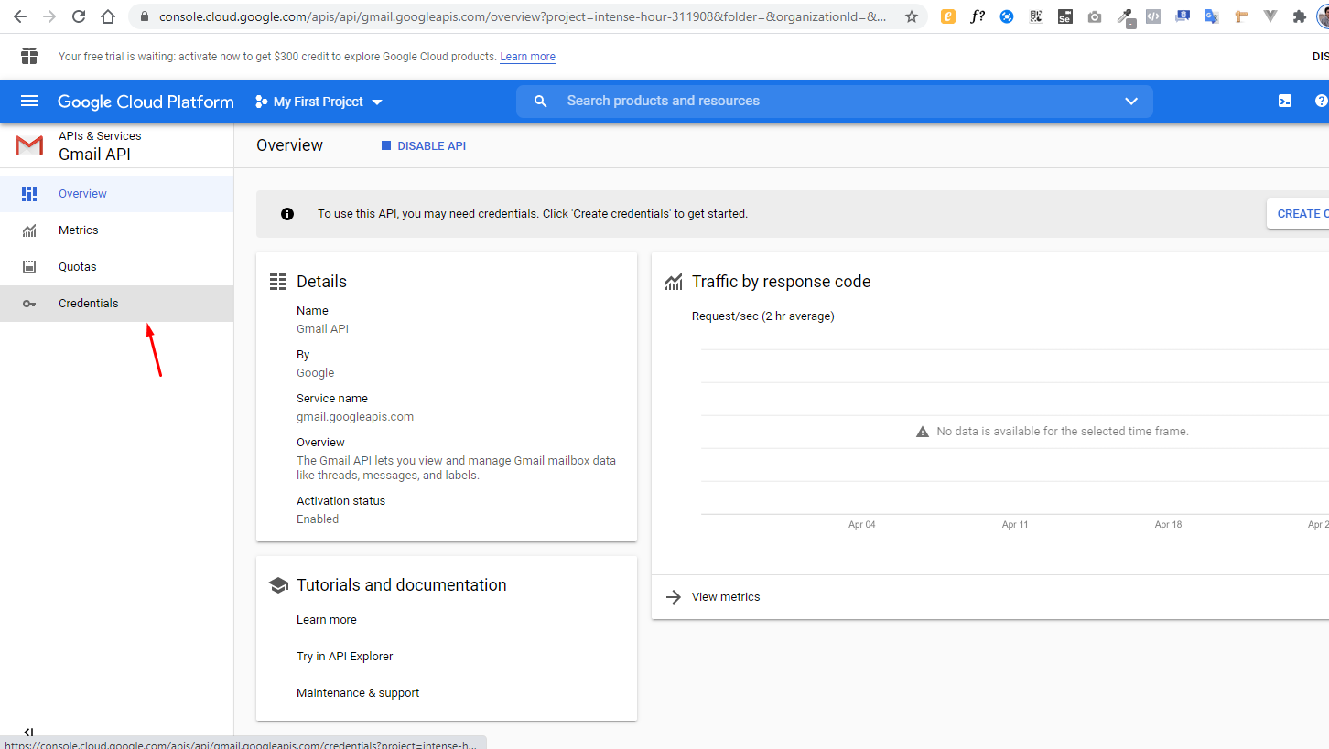This screenshot has height=749, width=1329.
Task: Select the Credentials key icon in sidebar
Action: tap(29, 303)
